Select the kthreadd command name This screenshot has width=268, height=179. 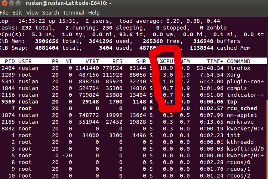coord(240,142)
